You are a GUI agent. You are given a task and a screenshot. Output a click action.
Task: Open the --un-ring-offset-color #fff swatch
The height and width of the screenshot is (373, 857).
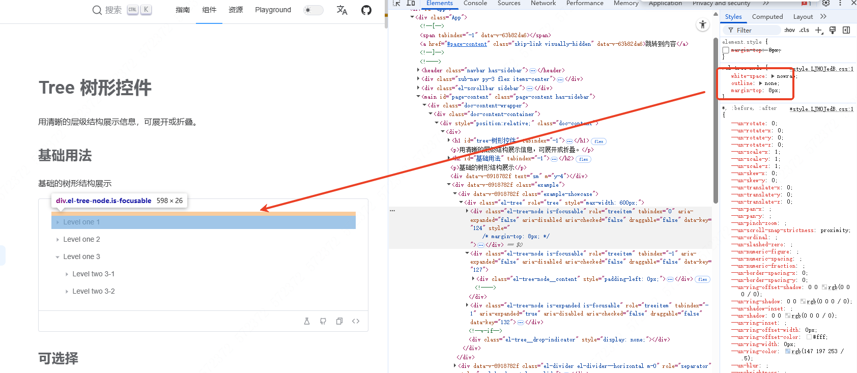pyautogui.click(x=809, y=337)
